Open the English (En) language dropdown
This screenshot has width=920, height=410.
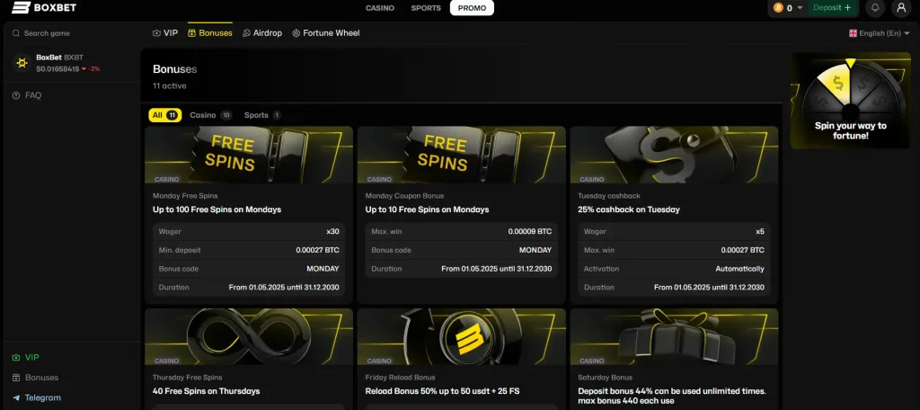[880, 33]
